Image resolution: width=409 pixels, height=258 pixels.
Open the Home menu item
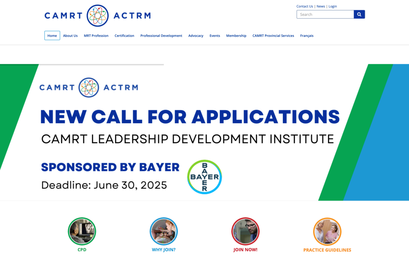point(52,36)
